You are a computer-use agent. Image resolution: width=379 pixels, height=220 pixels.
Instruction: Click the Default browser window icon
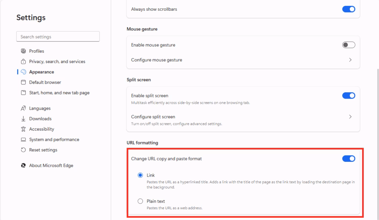coord(23,82)
